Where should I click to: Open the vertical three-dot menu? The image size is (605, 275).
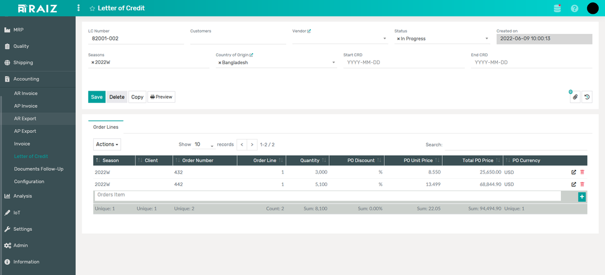tap(79, 8)
